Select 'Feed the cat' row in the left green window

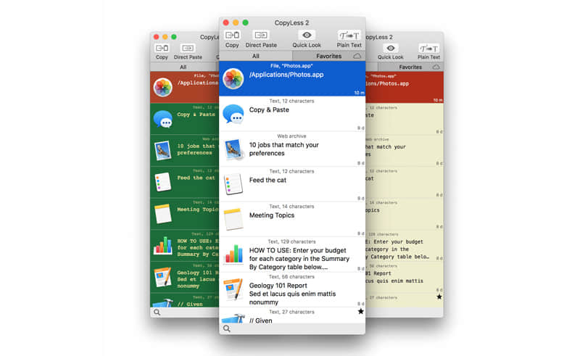(x=185, y=182)
